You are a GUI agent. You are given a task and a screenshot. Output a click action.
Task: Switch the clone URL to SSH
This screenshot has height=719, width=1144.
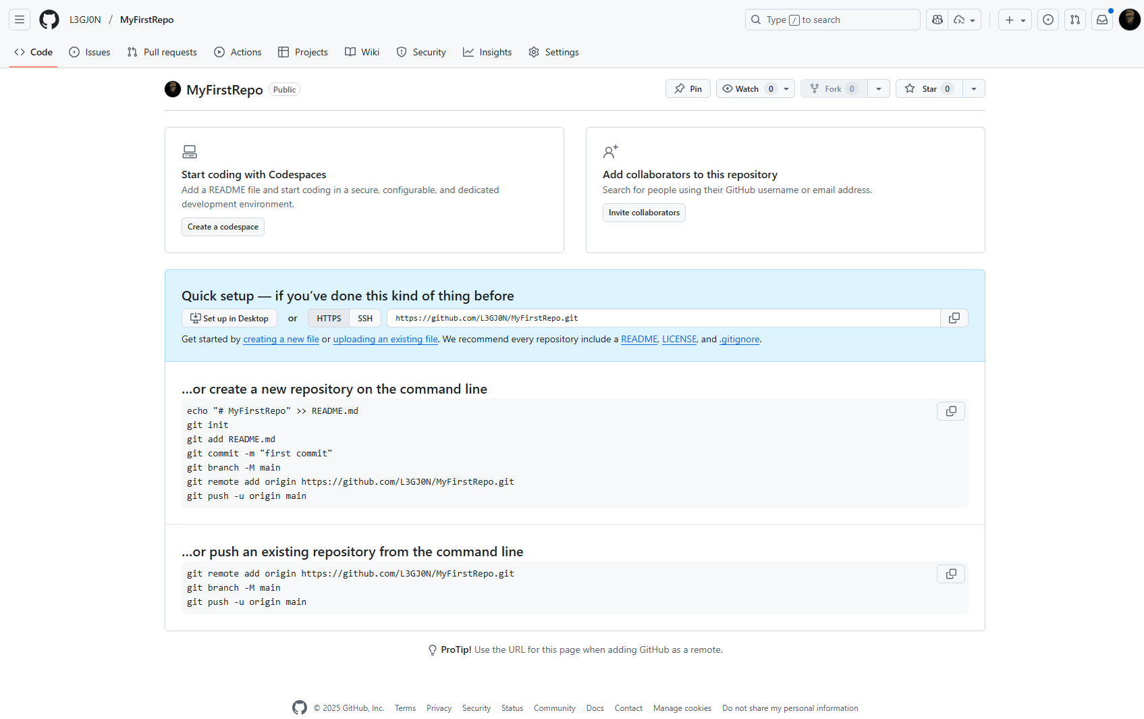364,317
